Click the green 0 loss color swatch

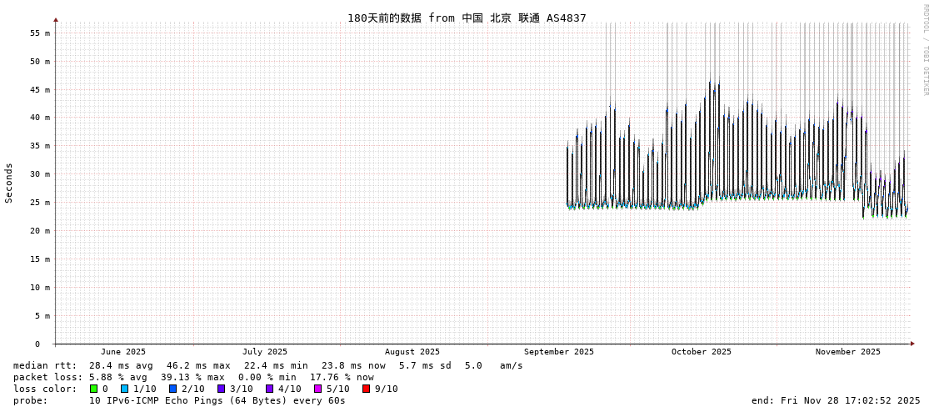tap(94, 389)
